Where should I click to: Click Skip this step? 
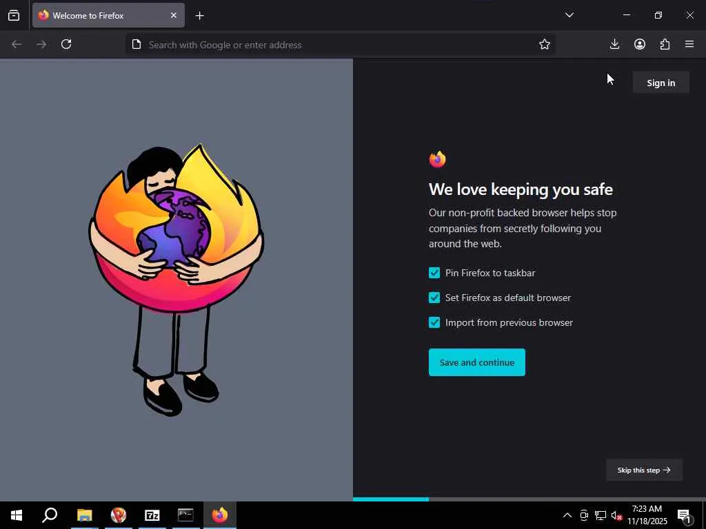pyautogui.click(x=645, y=470)
